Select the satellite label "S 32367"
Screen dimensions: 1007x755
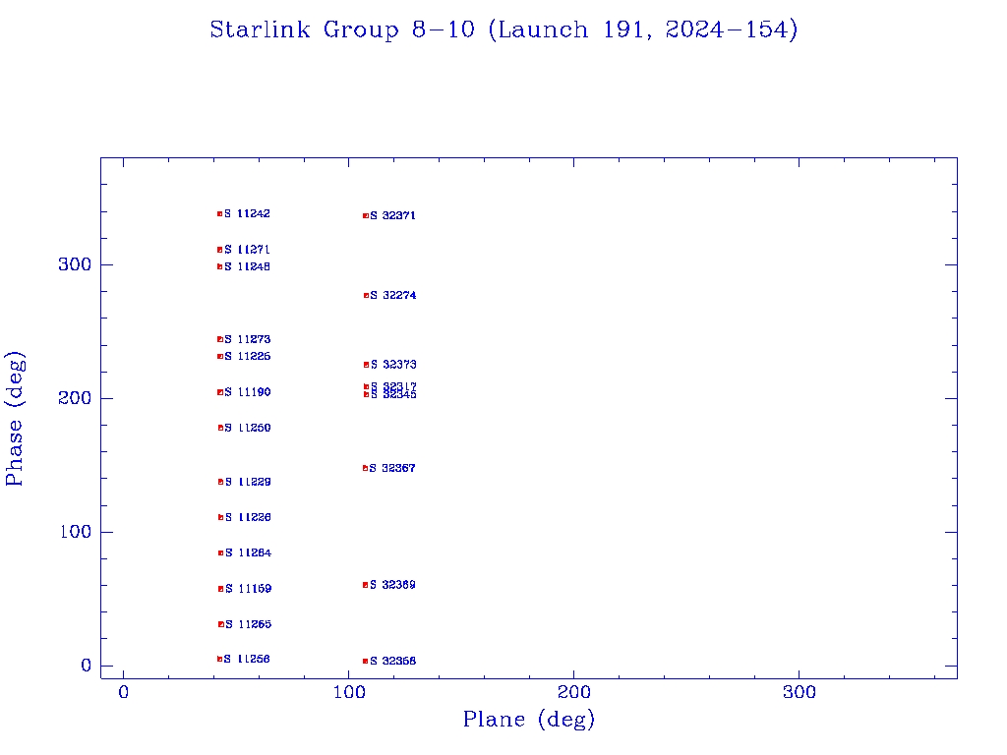(392, 469)
